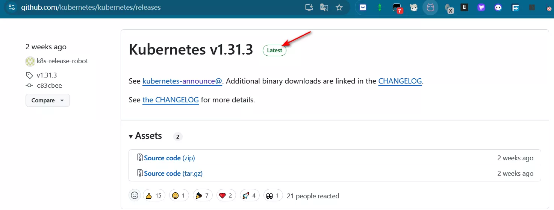The width and height of the screenshot is (554, 210).
Task: Bookmark this page with the star icon
Action: coord(339,8)
